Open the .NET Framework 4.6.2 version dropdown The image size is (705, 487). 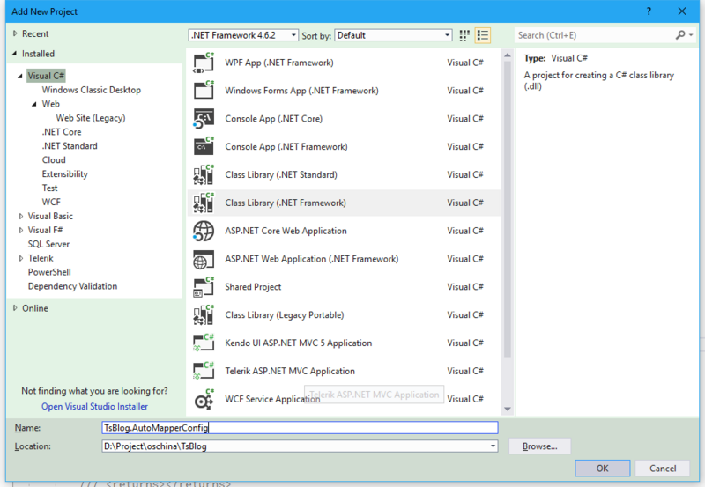pos(243,35)
